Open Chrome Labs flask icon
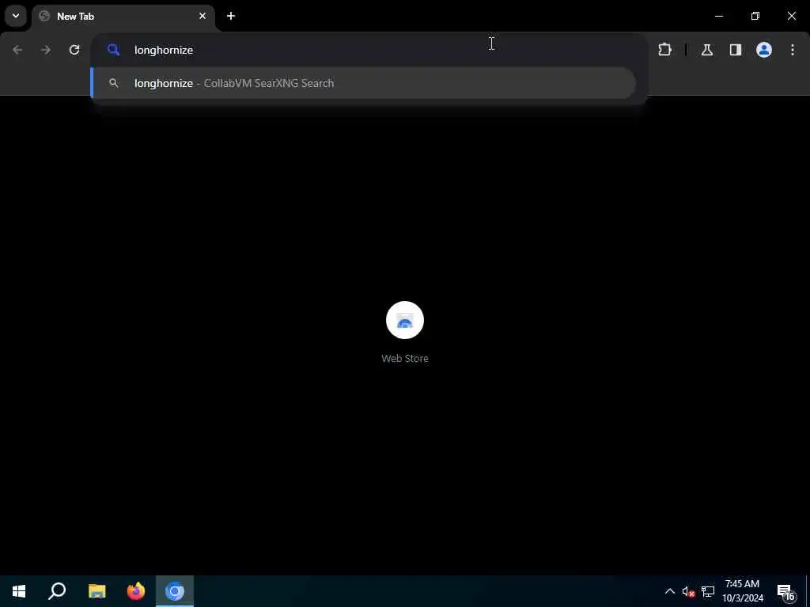This screenshot has width=810, height=607. tap(706, 50)
